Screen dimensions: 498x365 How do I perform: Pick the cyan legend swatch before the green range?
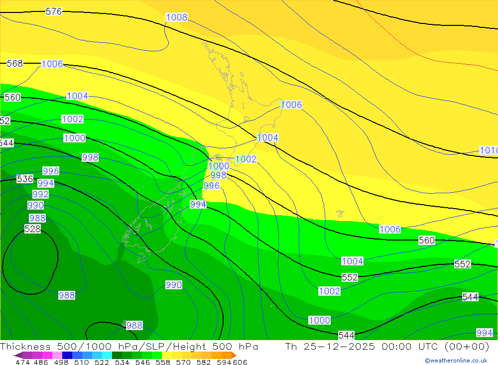(x=107, y=355)
